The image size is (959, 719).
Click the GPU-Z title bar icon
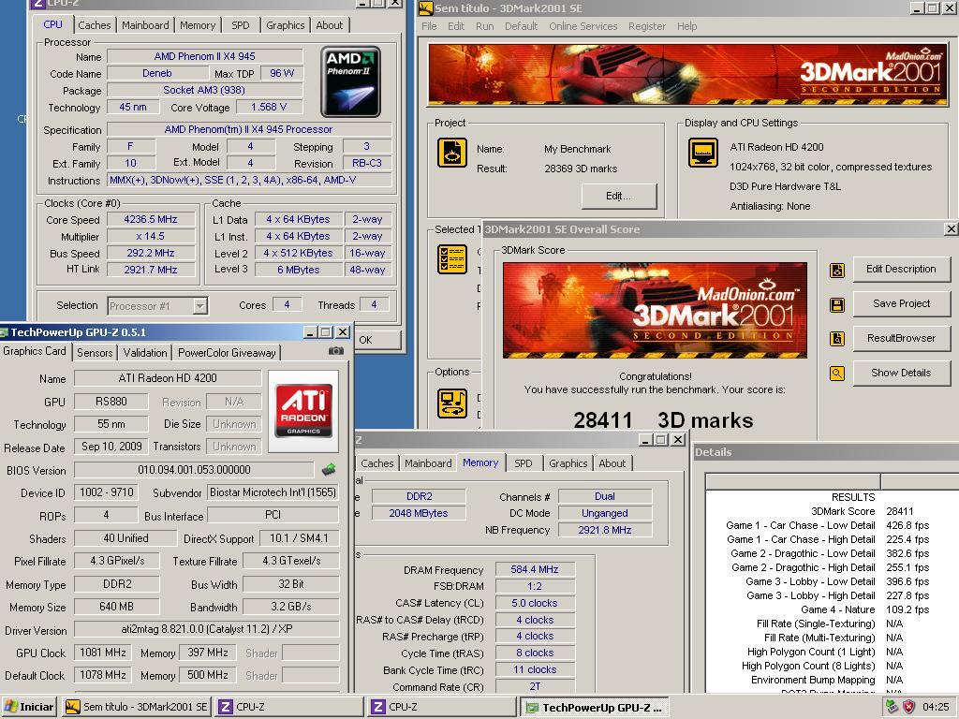[4, 332]
